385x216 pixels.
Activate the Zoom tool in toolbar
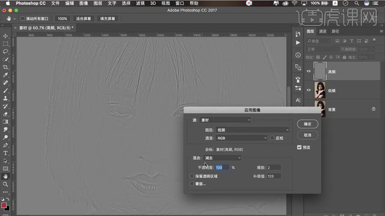click(5, 184)
